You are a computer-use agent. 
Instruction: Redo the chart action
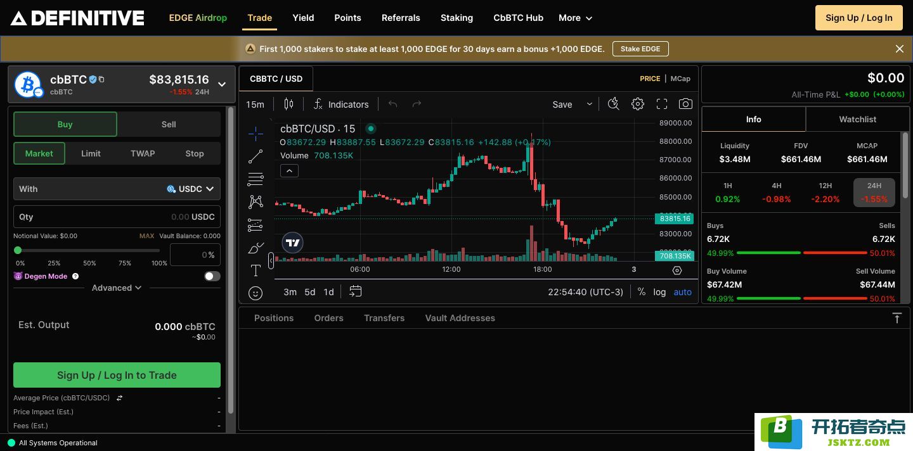[x=417, y=104]
